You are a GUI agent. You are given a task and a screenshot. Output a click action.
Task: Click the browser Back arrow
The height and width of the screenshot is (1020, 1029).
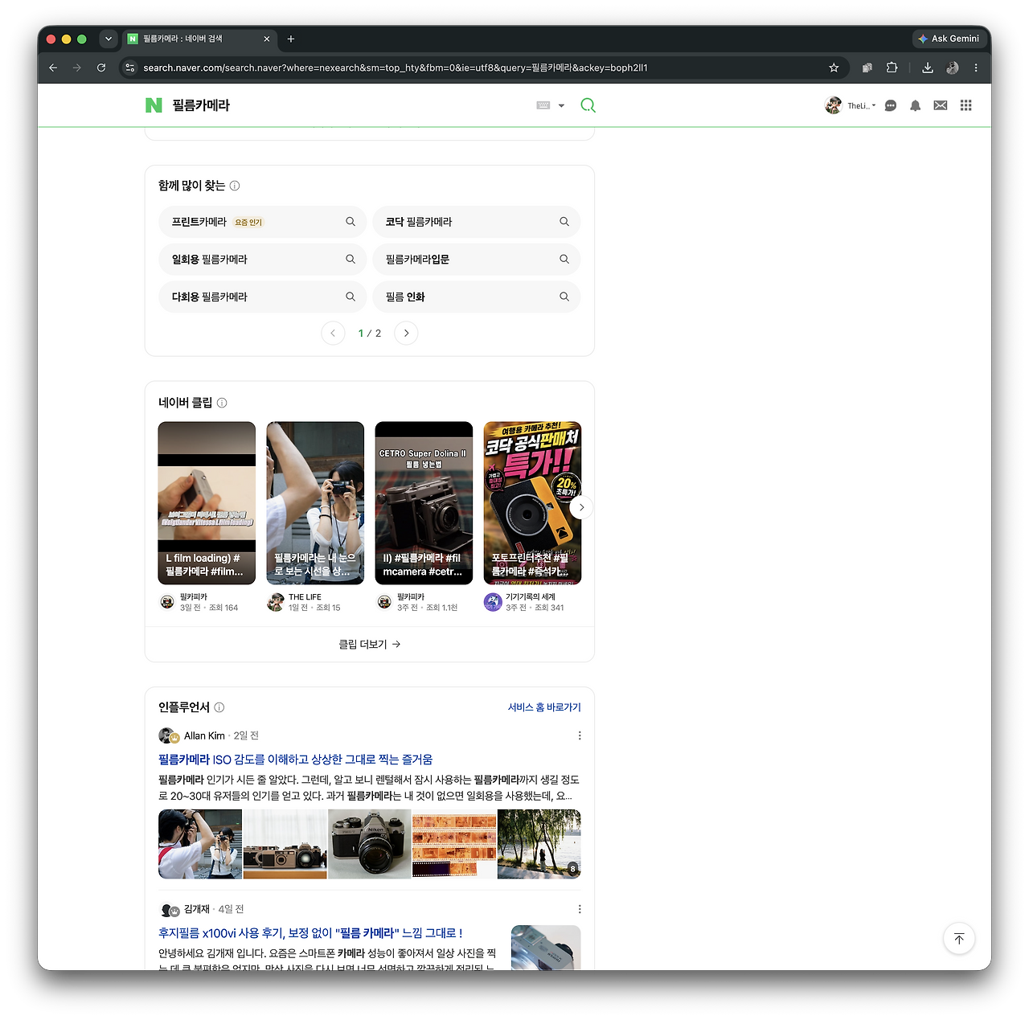53,68
